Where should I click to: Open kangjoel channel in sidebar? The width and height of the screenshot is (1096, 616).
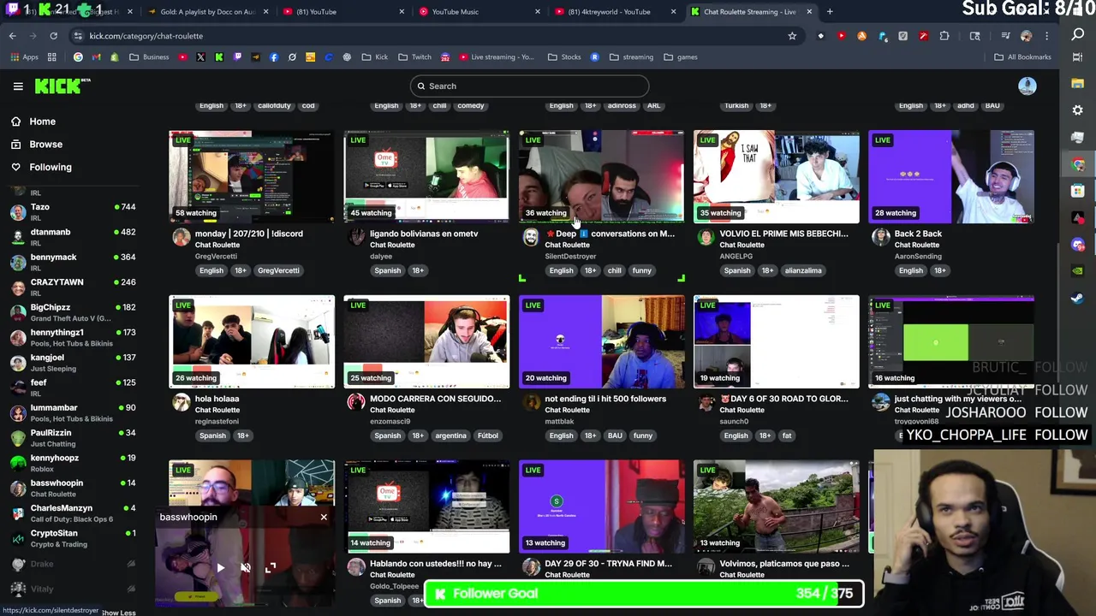point(74,362)
